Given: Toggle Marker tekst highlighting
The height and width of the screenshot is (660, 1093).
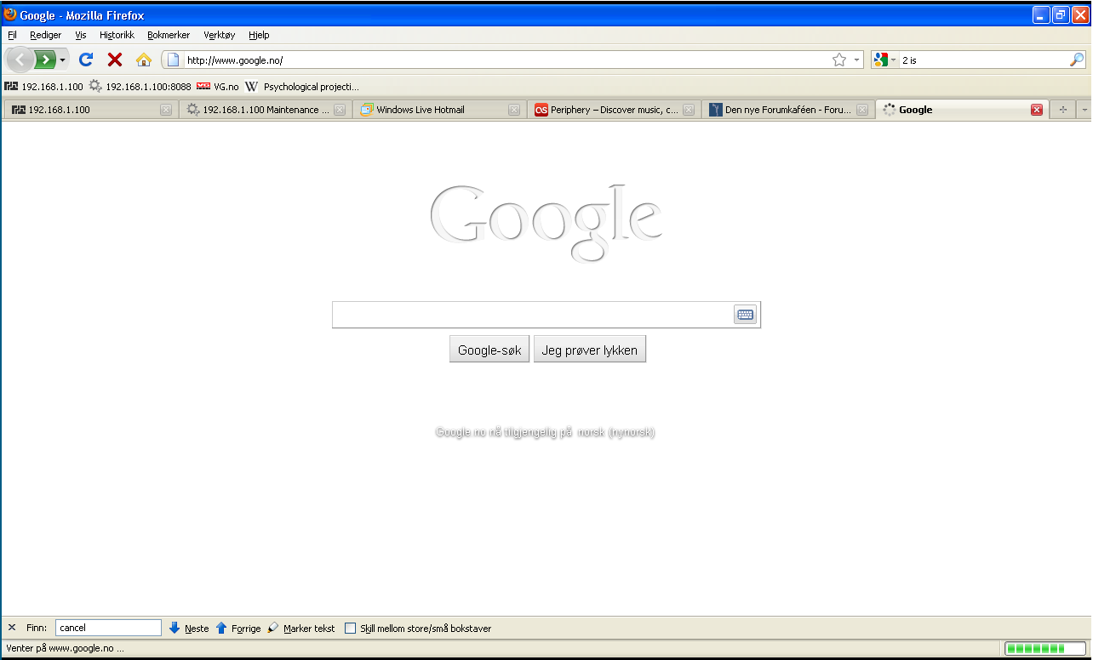Looking at the screenshot, I should coord(301,628).
